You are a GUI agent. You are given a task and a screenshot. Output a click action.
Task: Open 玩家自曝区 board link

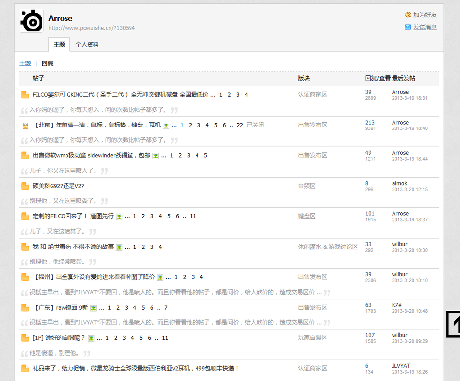tap(313, 338)
